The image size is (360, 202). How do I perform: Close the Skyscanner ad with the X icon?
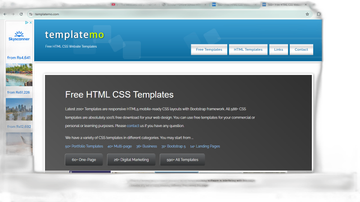(30, 22)
